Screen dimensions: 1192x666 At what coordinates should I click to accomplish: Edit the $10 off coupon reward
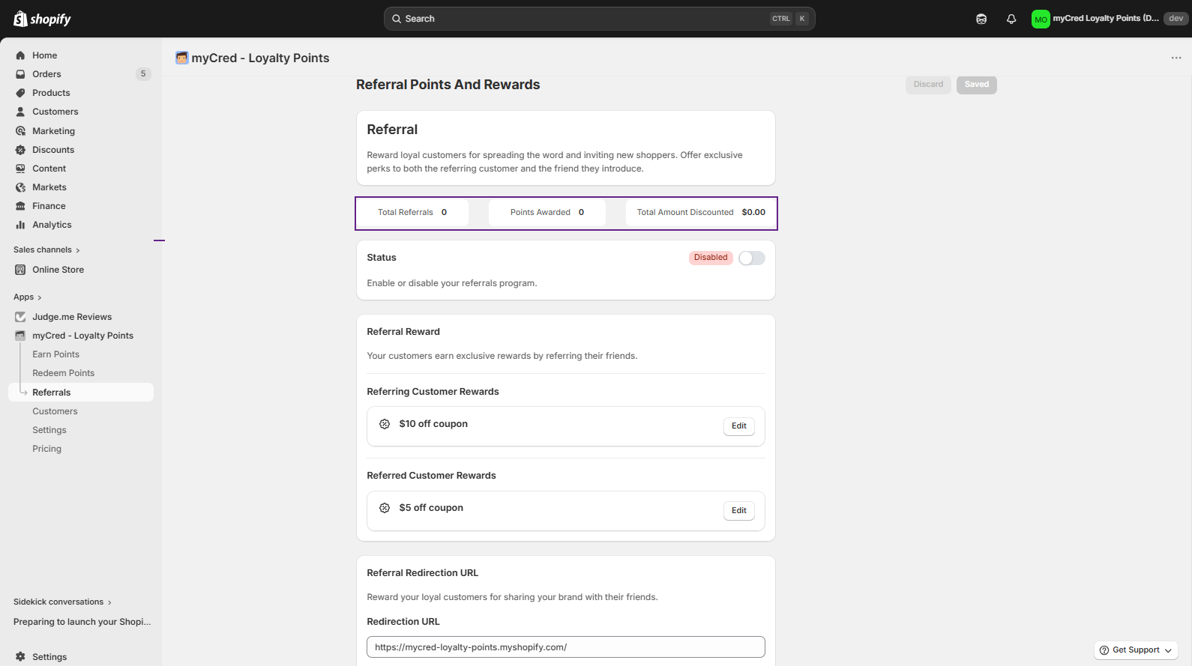[x=738, y=426]
